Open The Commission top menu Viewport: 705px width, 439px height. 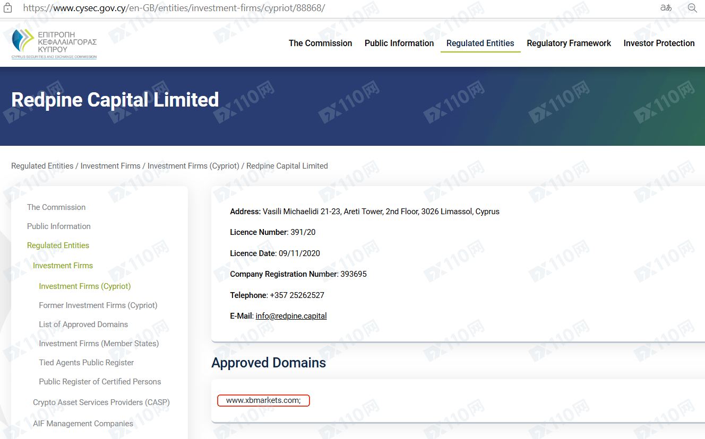pos(320,43)
